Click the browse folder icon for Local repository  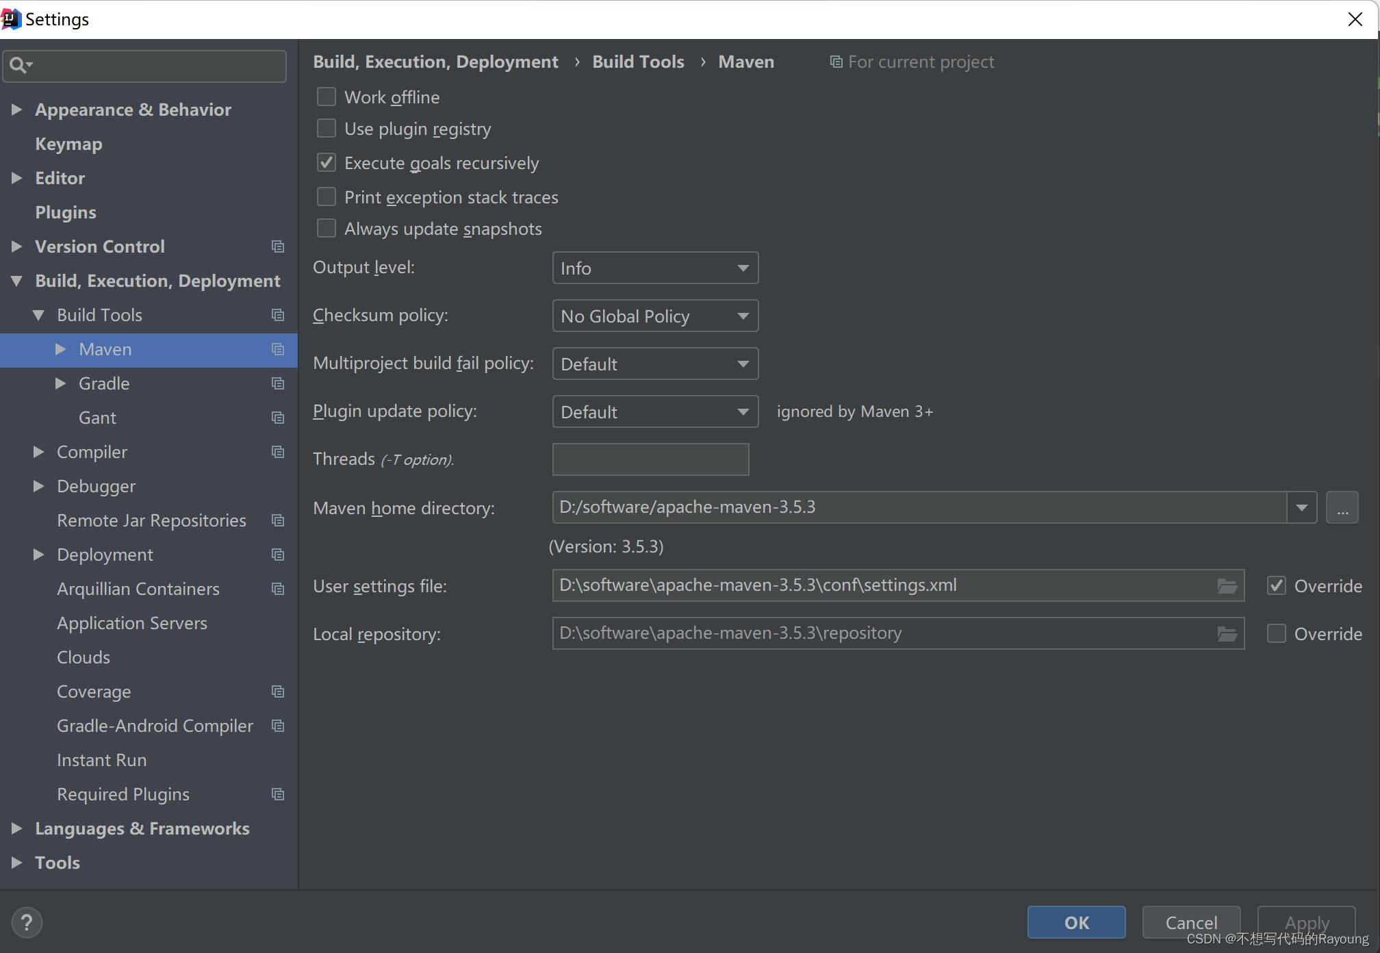[x=1228, y=632]
